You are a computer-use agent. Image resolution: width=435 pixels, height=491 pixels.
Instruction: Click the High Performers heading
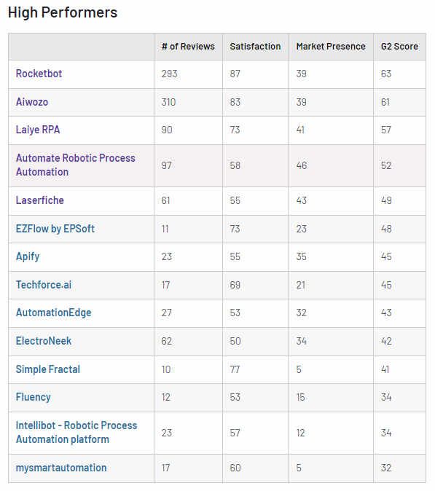[x=63, y=13]
